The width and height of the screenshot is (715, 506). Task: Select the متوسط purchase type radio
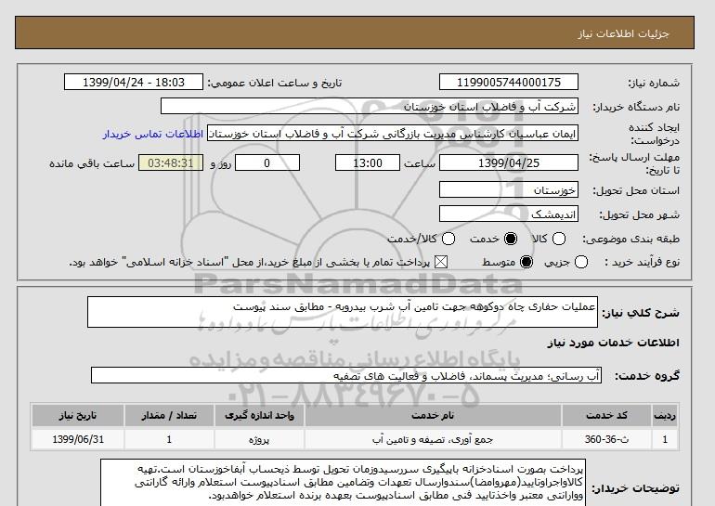click(x=526, y=262)
